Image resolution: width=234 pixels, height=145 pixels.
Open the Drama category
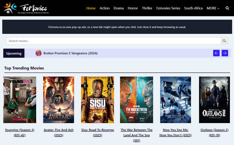coord(119,8)
